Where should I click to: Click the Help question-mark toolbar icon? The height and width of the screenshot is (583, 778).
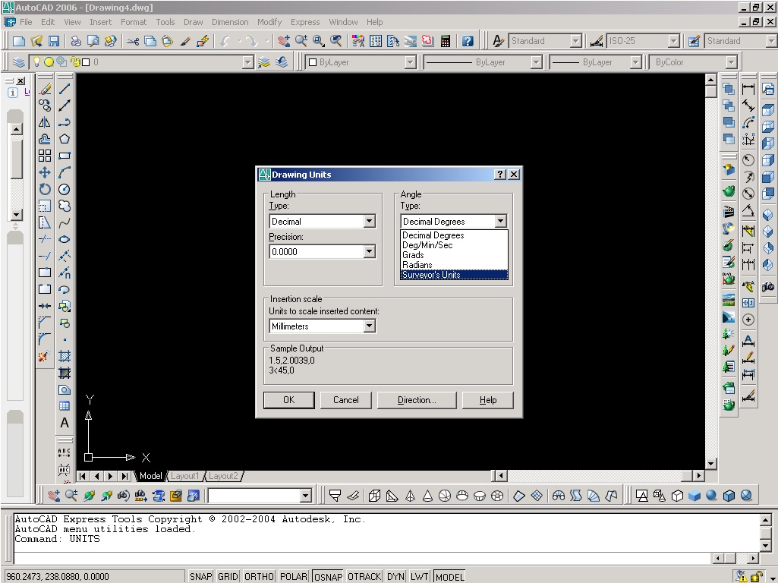(468, 41)
